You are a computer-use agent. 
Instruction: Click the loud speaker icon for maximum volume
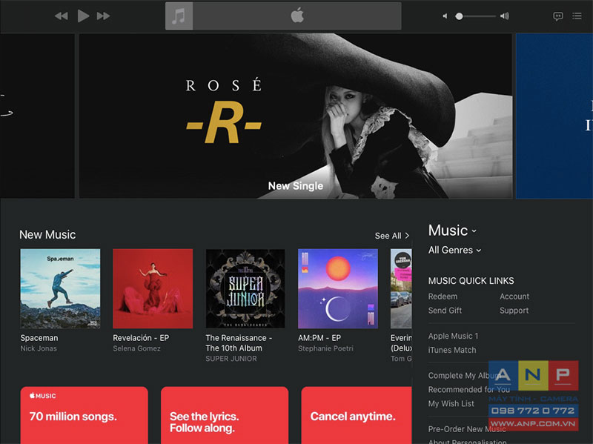point(505,16)
